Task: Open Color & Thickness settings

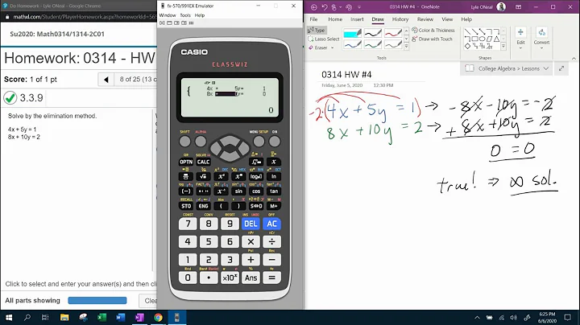Action: [x=433, y=31]
